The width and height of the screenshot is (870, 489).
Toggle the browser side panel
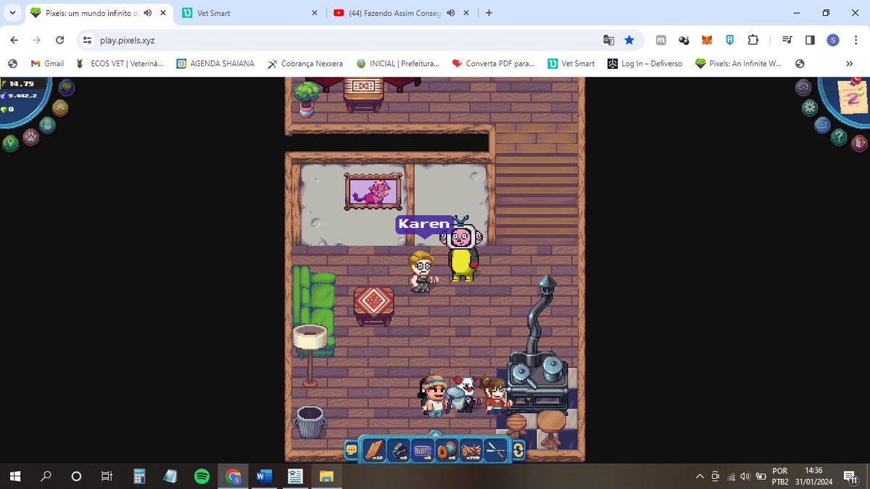[810, 40]
